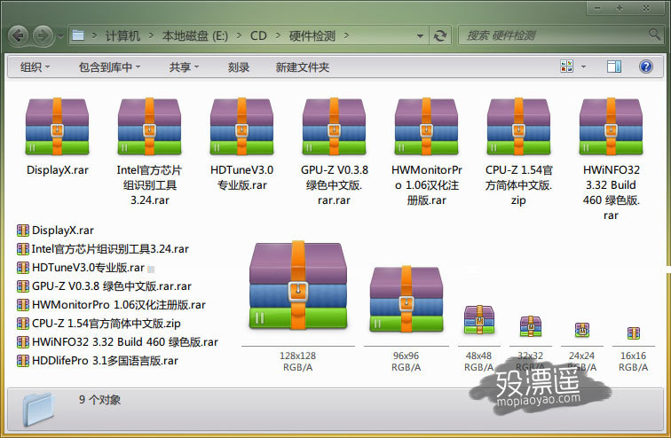Click small icon beside HWiNFO32 3.32 Build 460 绿色版.rar

point(23,342)
